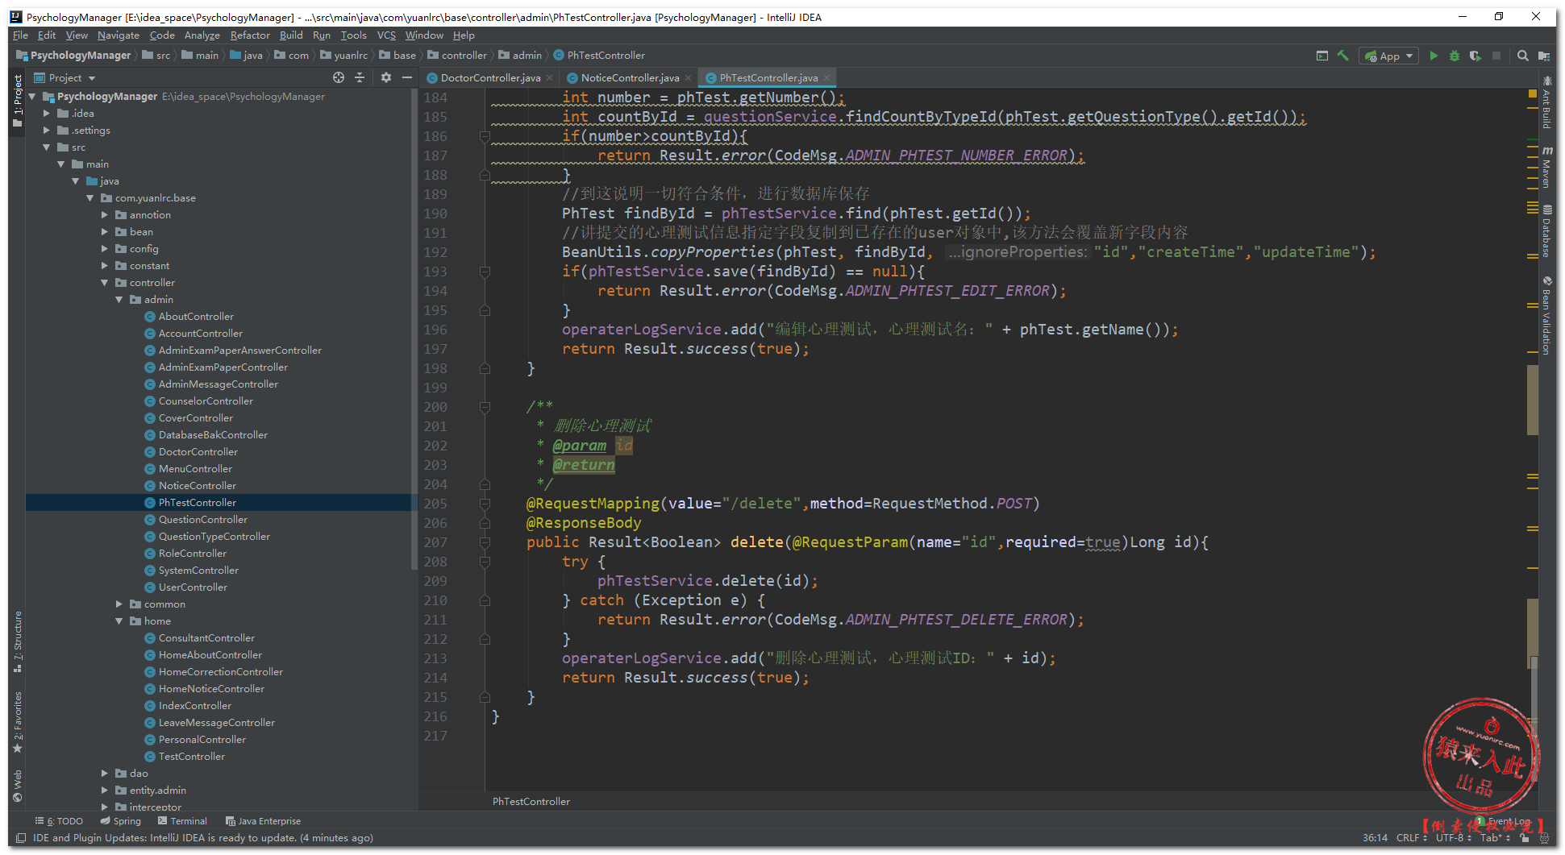Build project using the green hammer icon
This screenshot has width=1565, height=855.
1342,56
